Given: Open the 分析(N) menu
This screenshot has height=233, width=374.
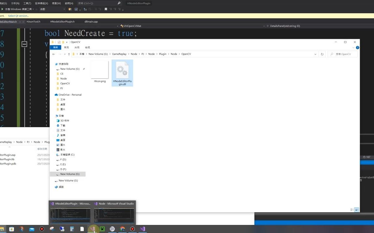Looking at the screenshot, I should (15, 3).
